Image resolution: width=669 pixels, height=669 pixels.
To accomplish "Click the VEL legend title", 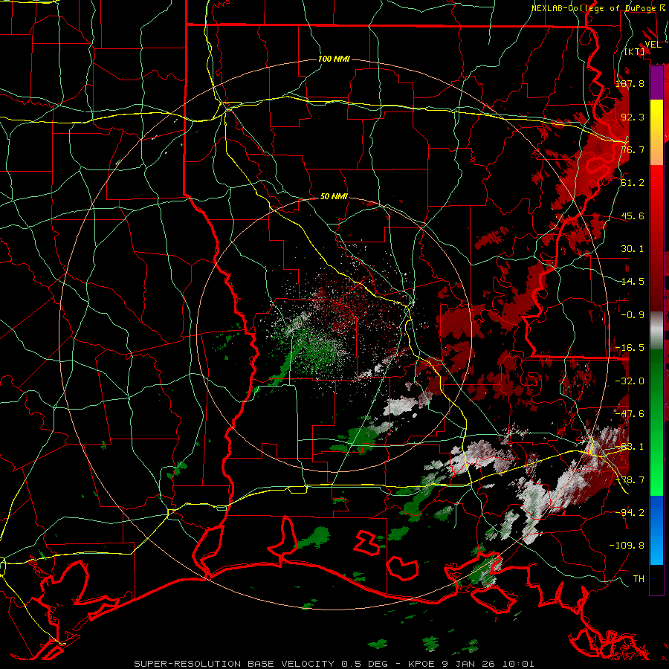I will pos(653,44).
